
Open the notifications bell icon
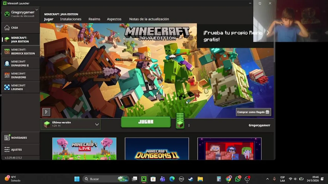[322, 179]
